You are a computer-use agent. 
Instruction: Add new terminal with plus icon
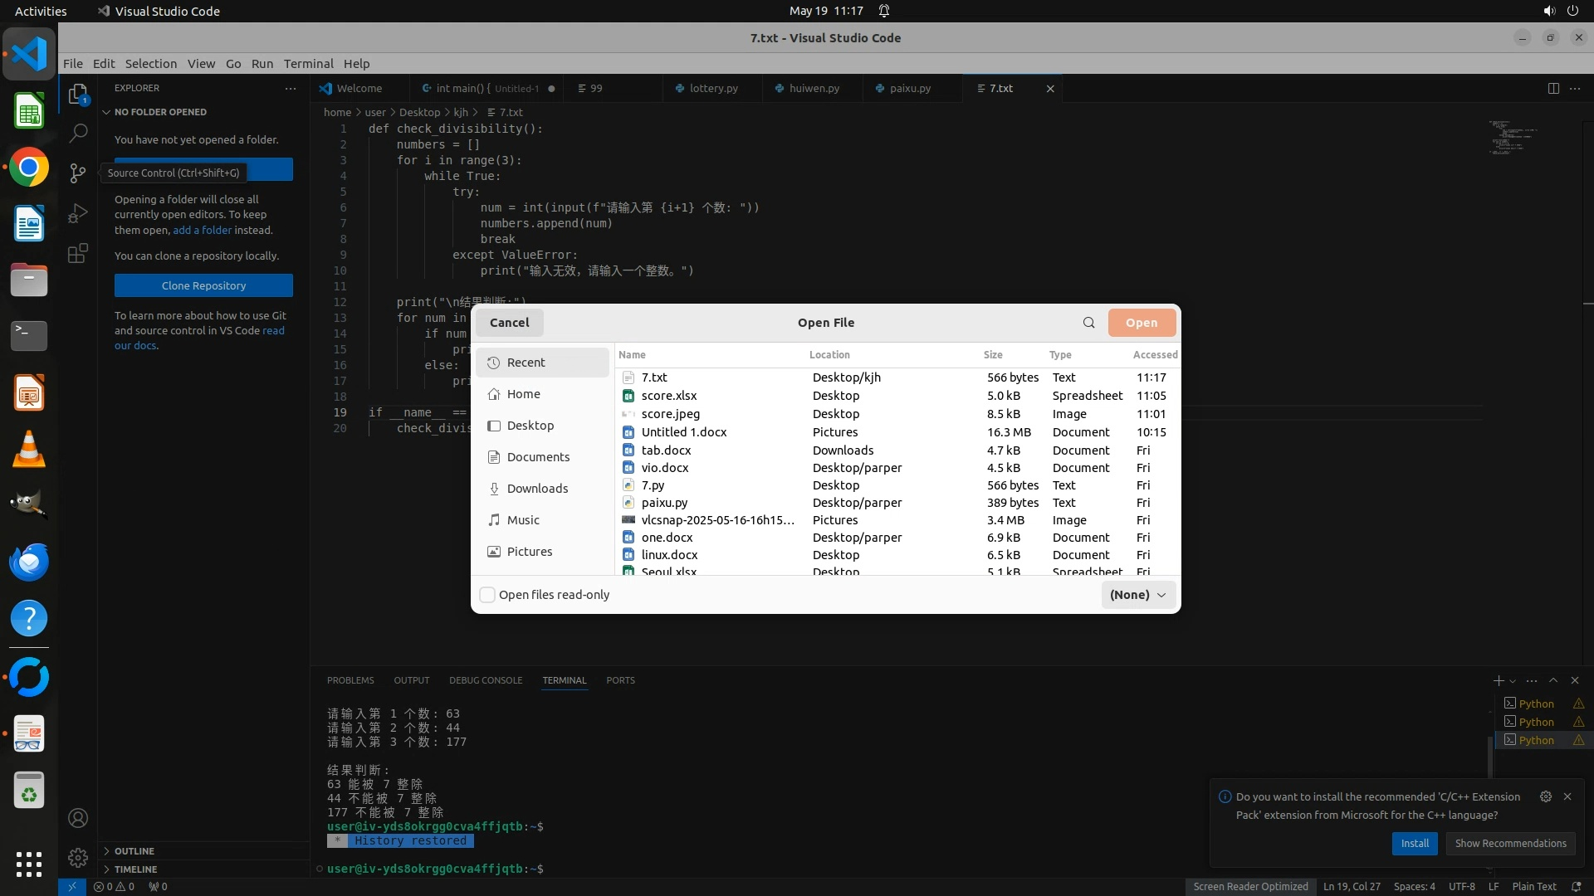[1498, 680]
